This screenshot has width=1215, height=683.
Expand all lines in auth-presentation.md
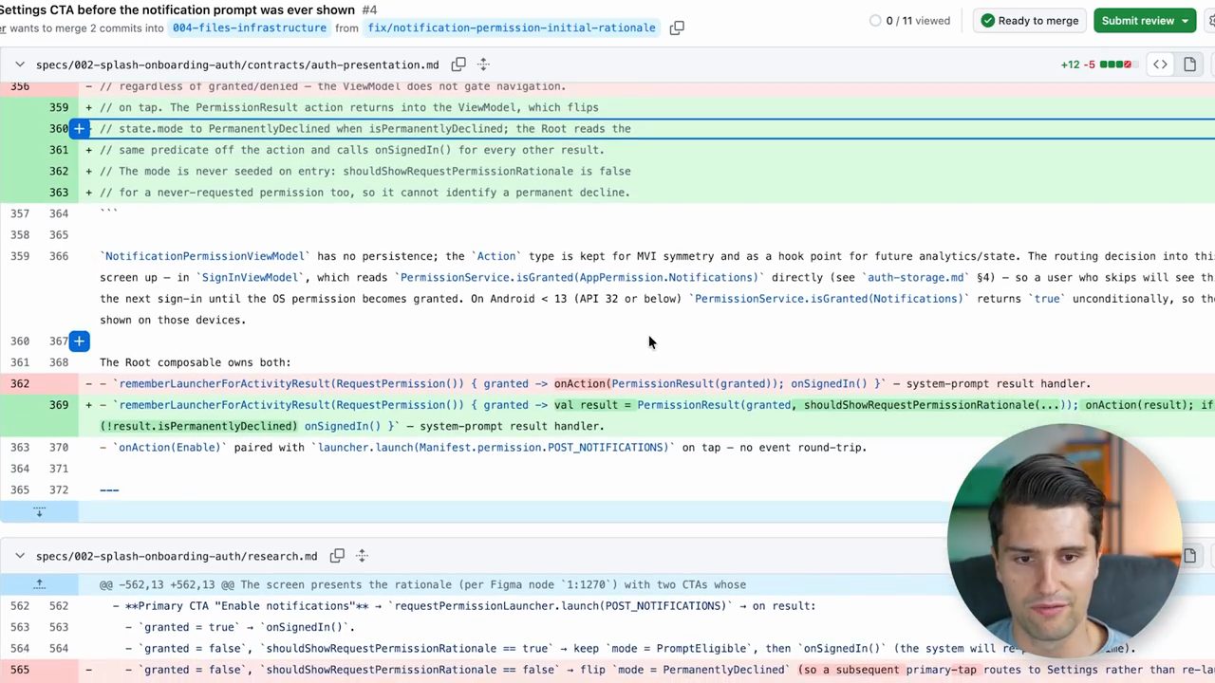[483, 65]
